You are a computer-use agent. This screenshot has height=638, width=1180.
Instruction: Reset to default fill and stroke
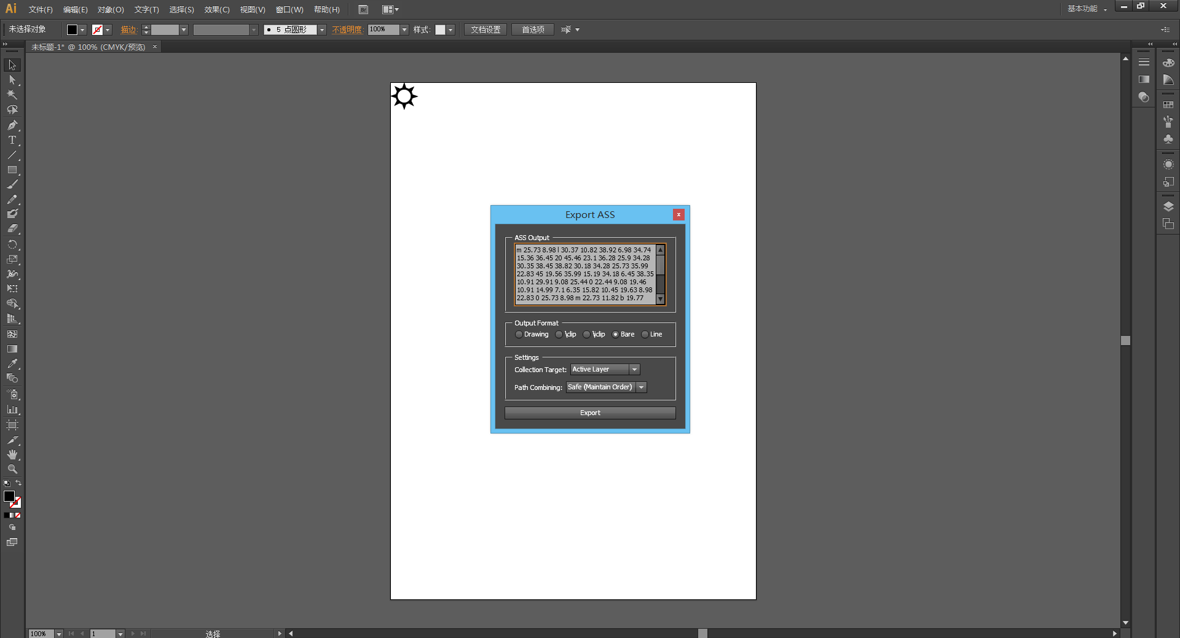coord(7,483)
